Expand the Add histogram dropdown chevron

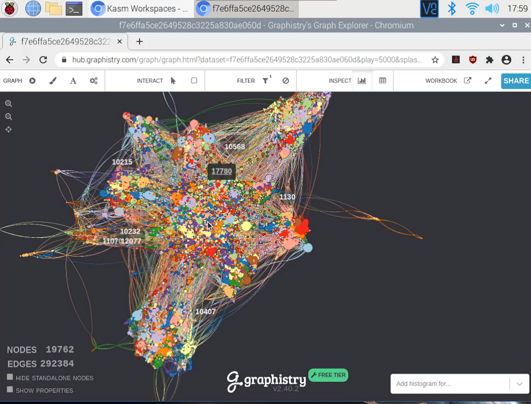point(519,384)
